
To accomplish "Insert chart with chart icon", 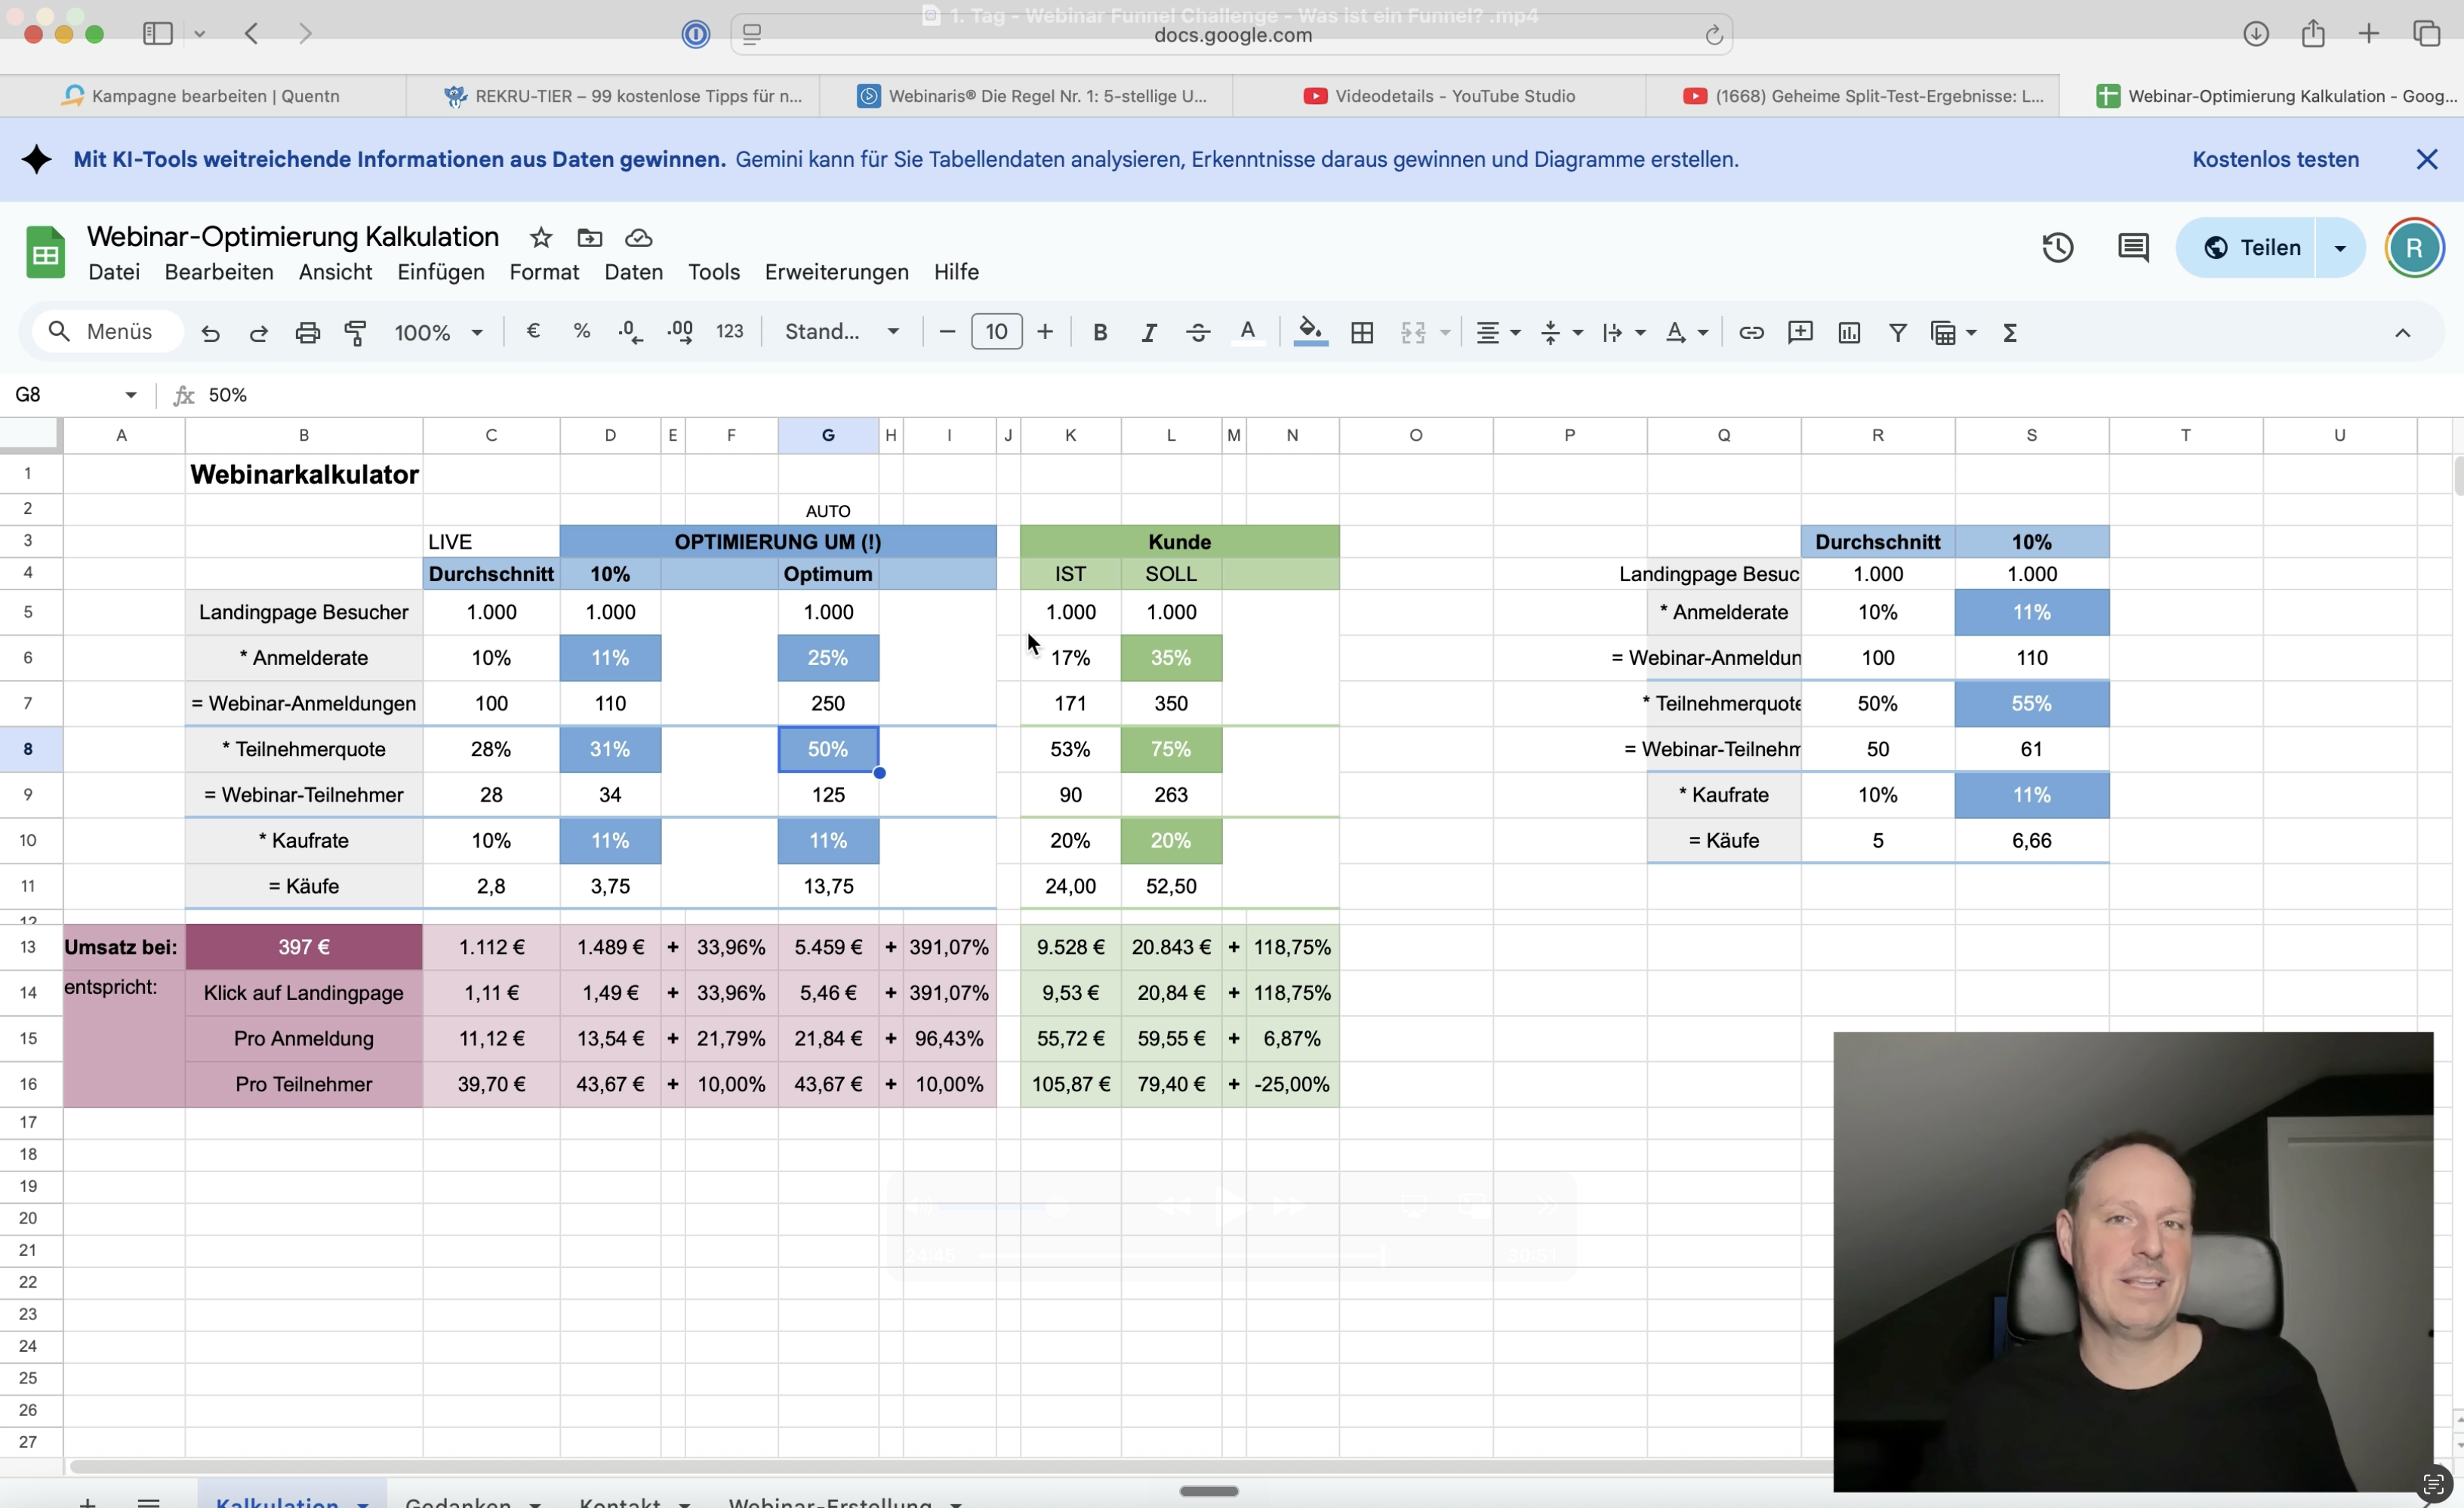I will coord(1849,332).
